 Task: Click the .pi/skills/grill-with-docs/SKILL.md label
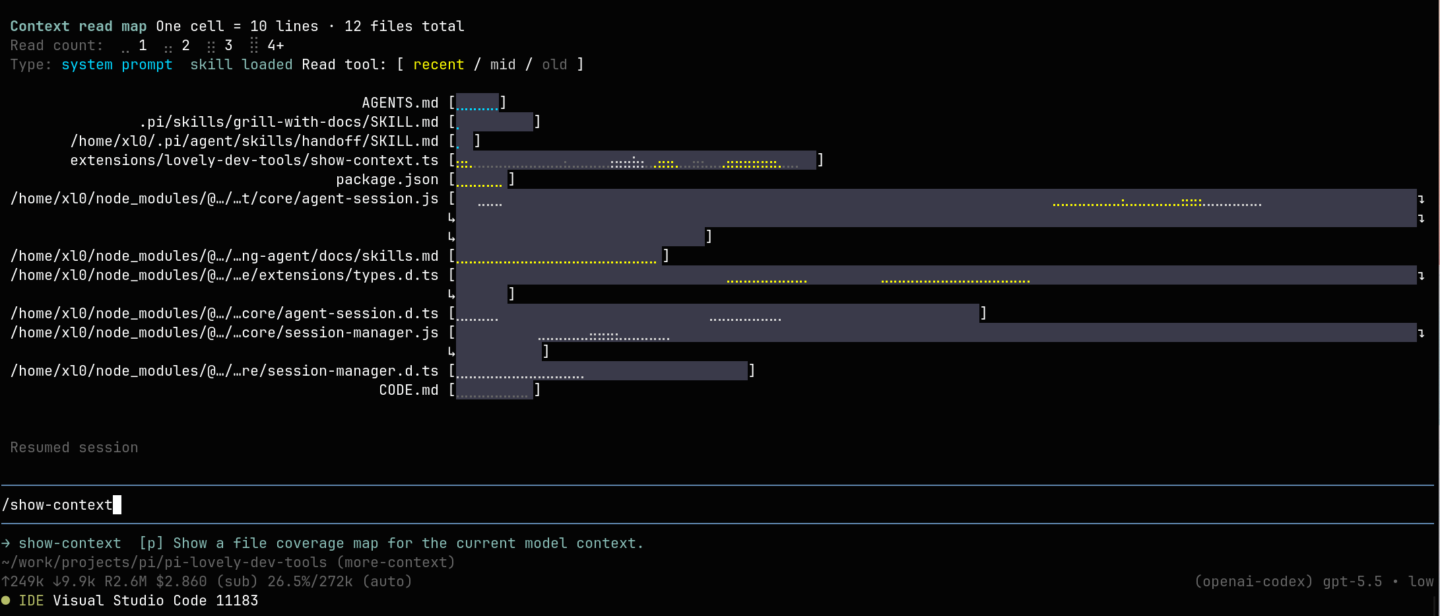click(x=288, y=122)
